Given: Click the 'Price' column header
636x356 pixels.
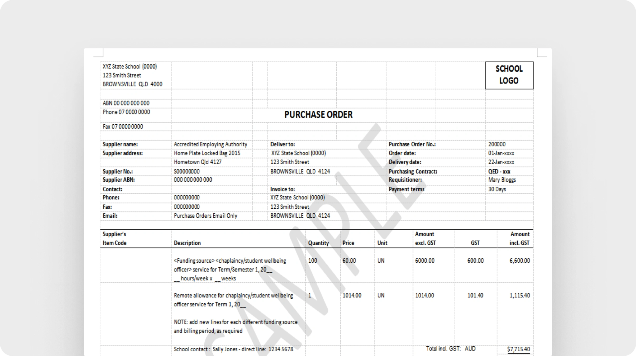Looking at the screenshot, I should (x=348, y=243).
